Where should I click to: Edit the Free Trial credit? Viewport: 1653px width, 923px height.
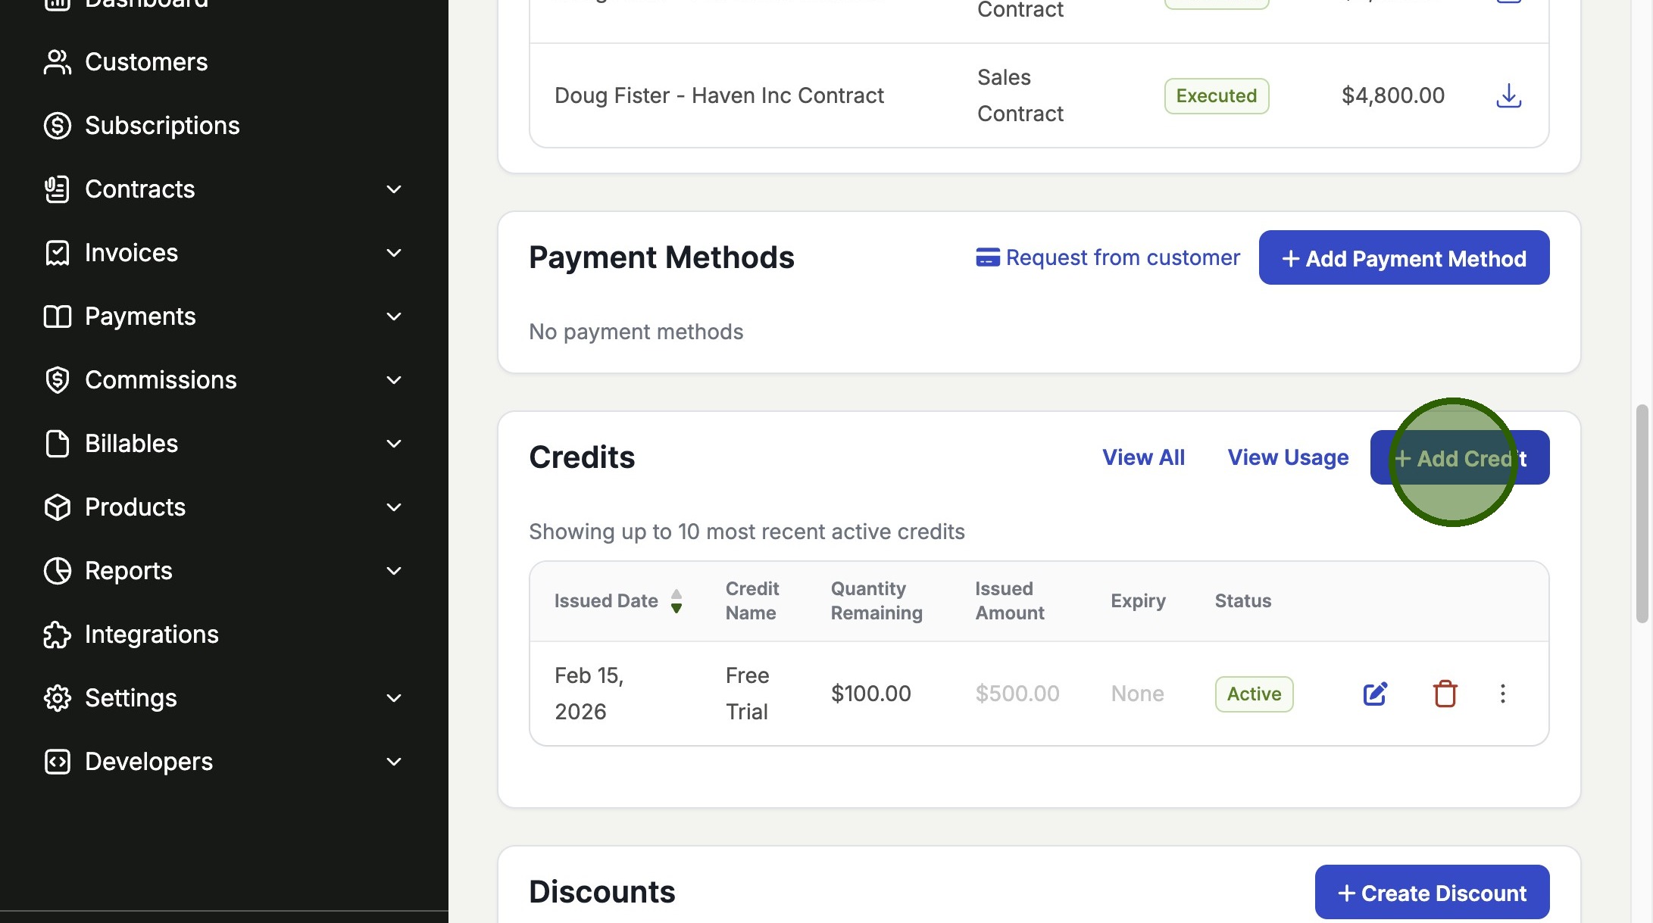tap(1375, 694)
